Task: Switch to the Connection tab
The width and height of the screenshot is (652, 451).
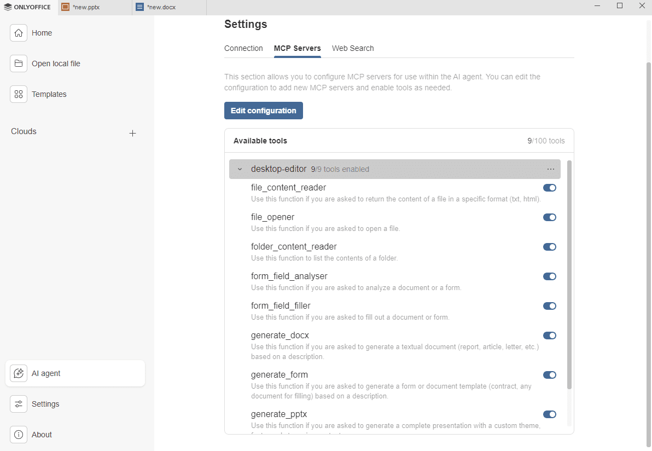Action: click(x=243, y=48)
